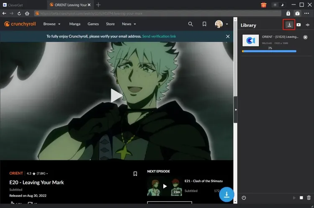Open Crunchyroll search
The width and height of the screenshot is (314, 208).
tap(190, 24)
